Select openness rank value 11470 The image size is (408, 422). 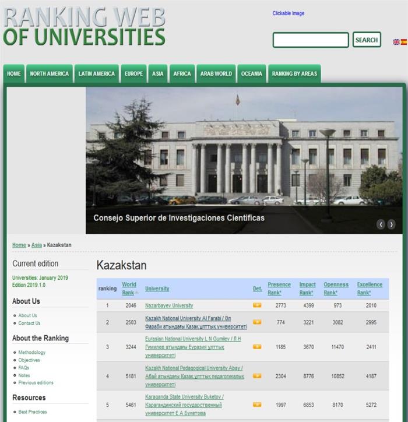[337, 347]
